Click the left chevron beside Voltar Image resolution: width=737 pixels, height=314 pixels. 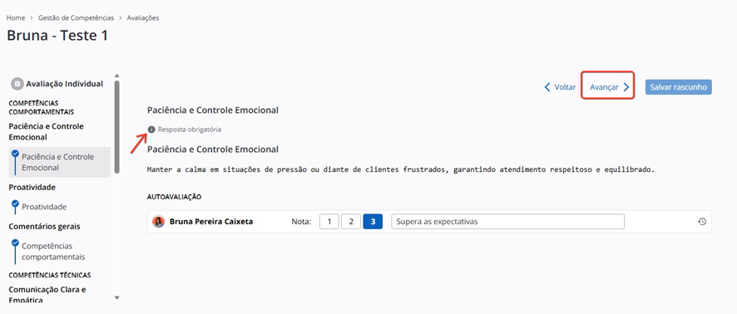point(547,87)
